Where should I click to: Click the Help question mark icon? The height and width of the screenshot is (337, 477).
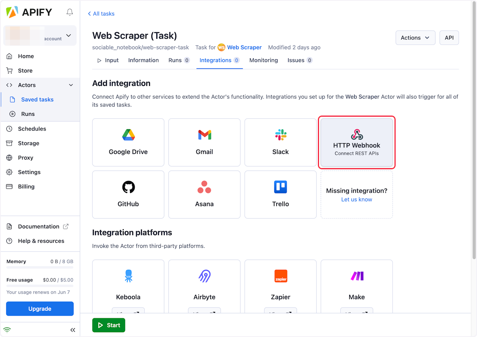click(10, 241)
